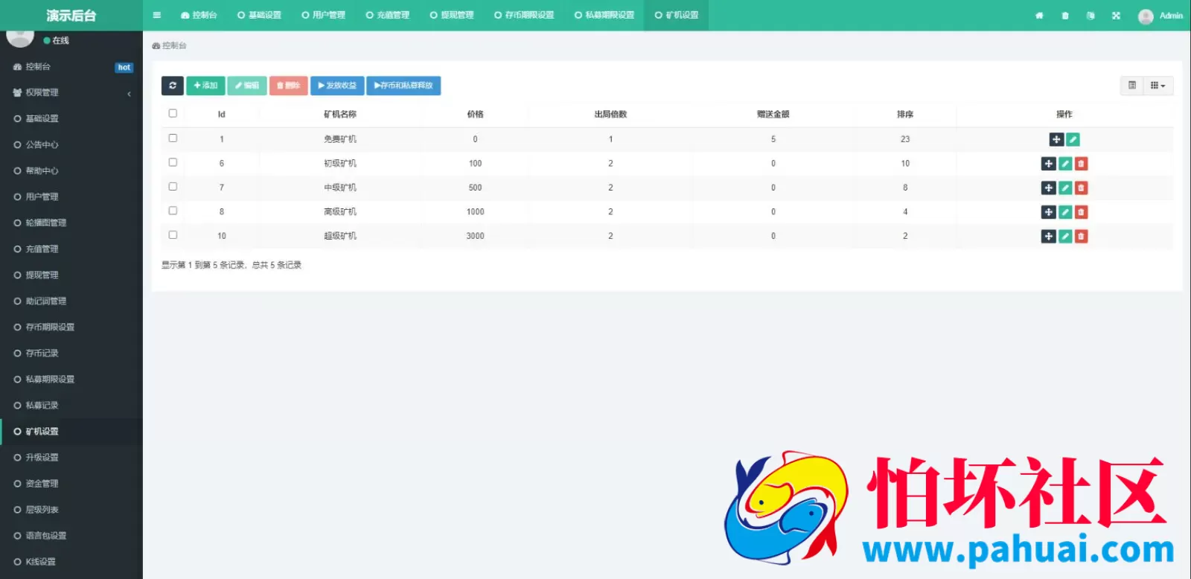
Task: Open K线设置 in the sidebar
Action: [71, 562]
